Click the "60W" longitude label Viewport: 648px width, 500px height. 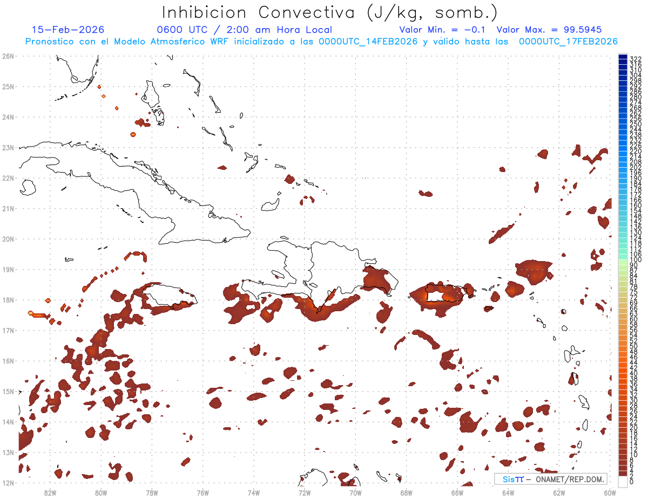610,492
